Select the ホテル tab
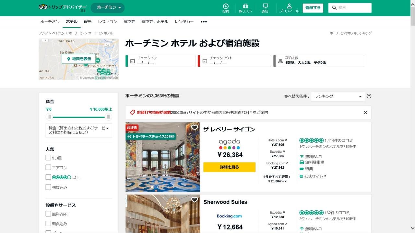Screen dimensions: 415x233 (x=72, y=22)
